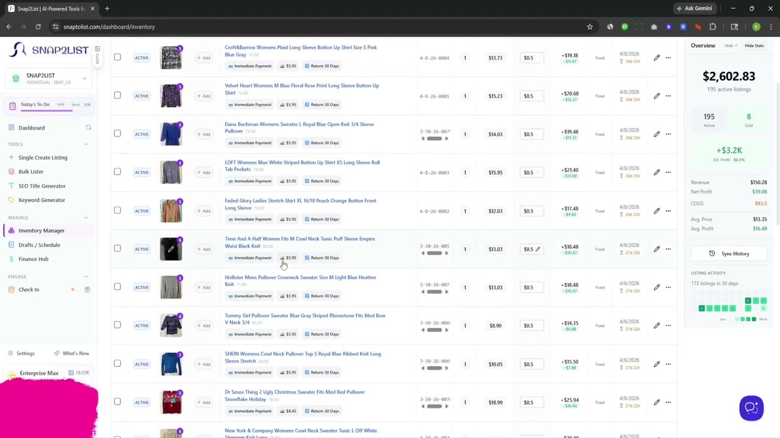Collapse the MANAGE section in sidebar
Viewport: 780px width, 438px height.
[86, 217]
